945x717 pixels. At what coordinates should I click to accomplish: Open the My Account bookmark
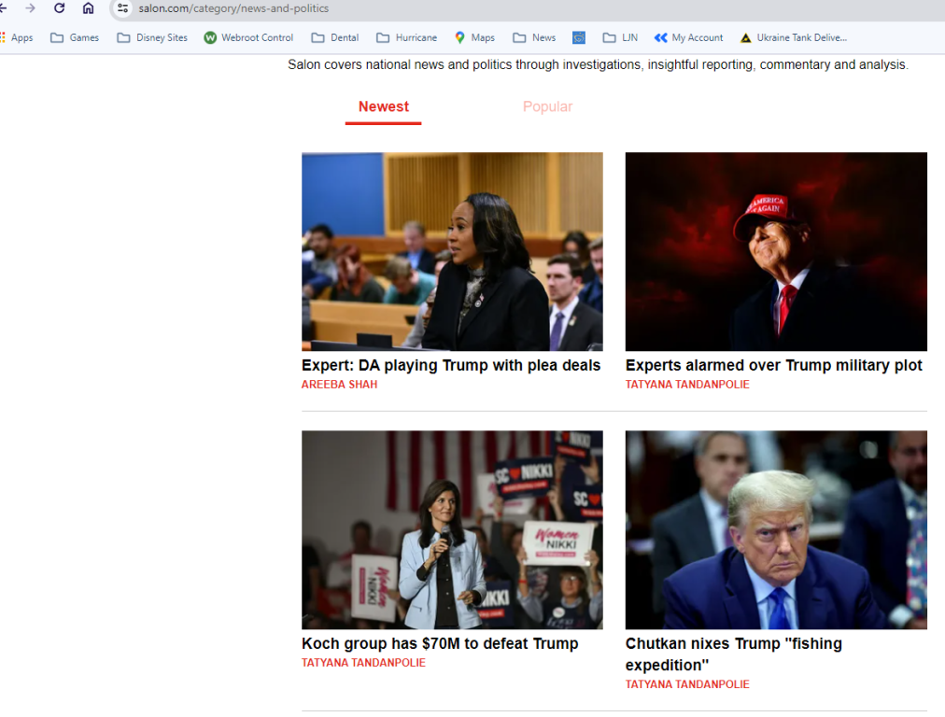688,37
